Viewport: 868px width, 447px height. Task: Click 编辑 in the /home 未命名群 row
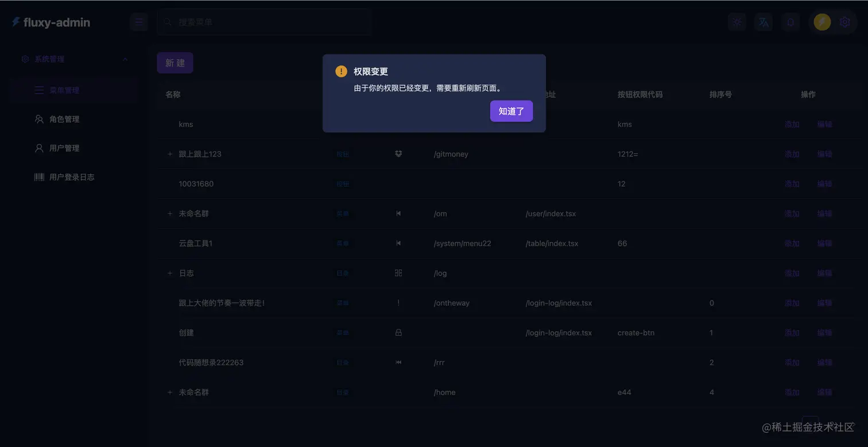click(x=825, y=392)
